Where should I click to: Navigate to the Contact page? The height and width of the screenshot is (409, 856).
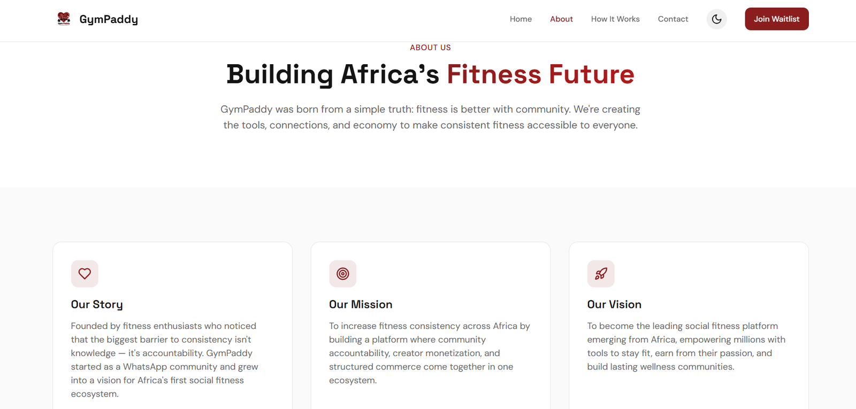673,19
